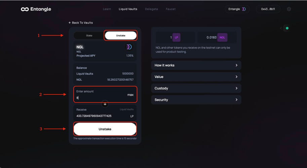Expand the Value section
The height and width of the screenshot is (168, 307).
196,77
